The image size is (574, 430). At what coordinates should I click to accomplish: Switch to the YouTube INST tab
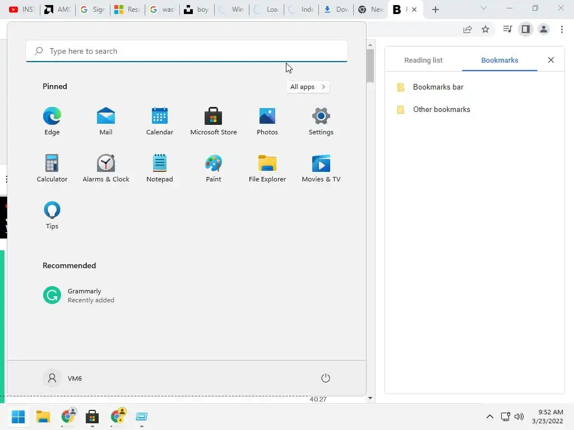[22, 10]
